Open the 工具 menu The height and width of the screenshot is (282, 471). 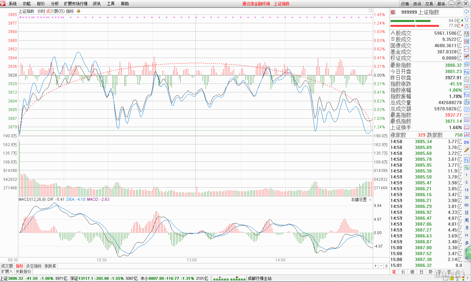[x=111, y=4]
